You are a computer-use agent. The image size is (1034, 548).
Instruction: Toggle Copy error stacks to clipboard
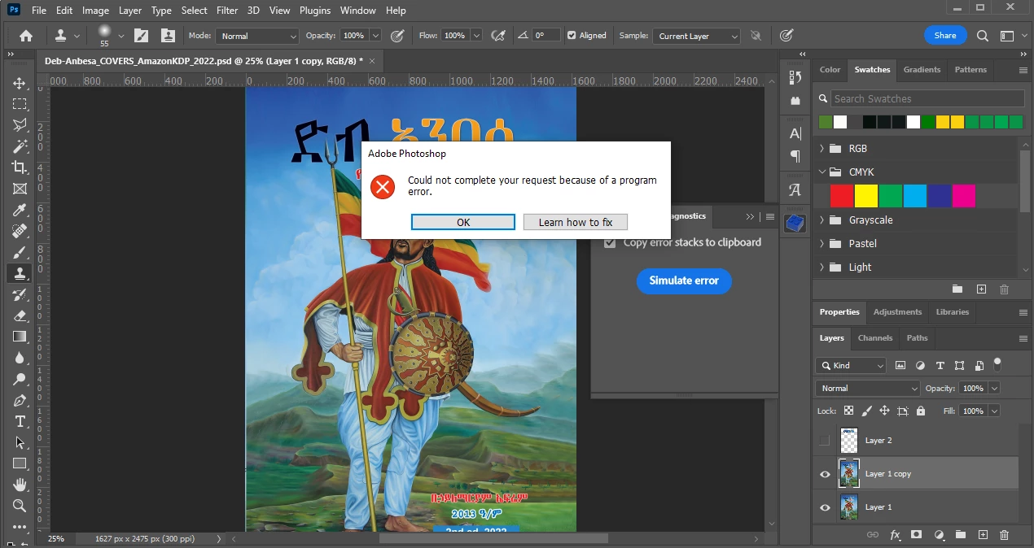[610, 242]
